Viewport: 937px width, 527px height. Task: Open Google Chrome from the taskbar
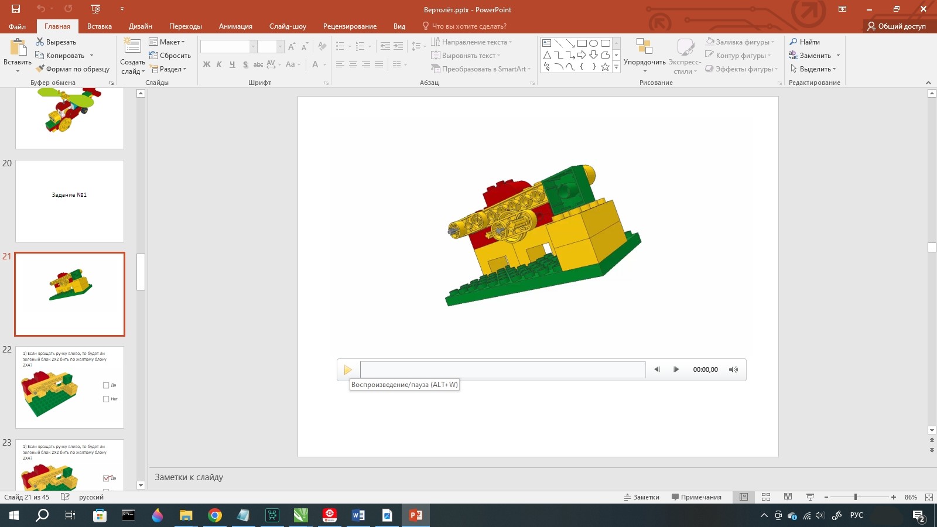coord(215,515)
